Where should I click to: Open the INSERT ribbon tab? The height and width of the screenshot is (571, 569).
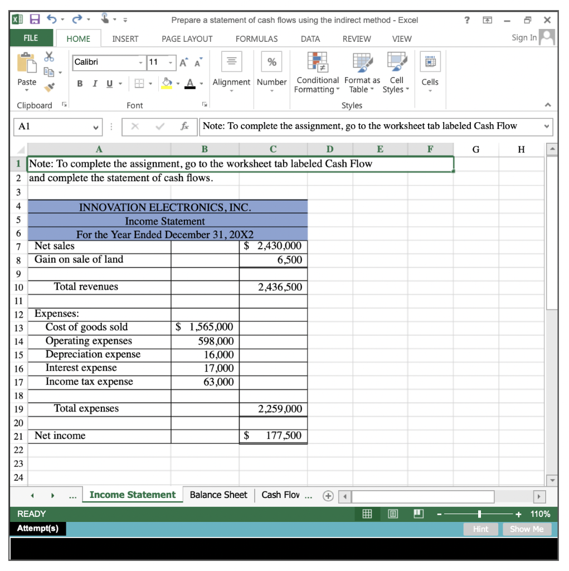coord(125,39)
